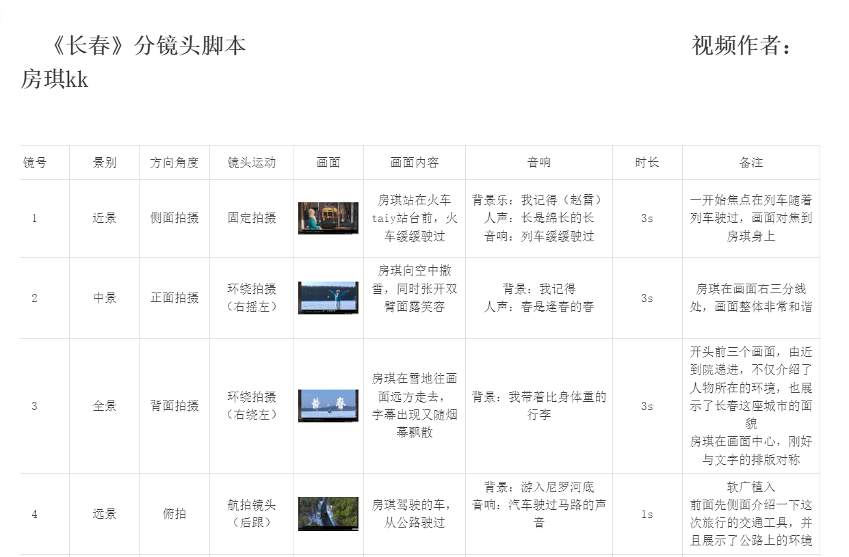Click the 画面内容 column header
The height and width of the screenshot is (557, 849).
tap(415, 163)
